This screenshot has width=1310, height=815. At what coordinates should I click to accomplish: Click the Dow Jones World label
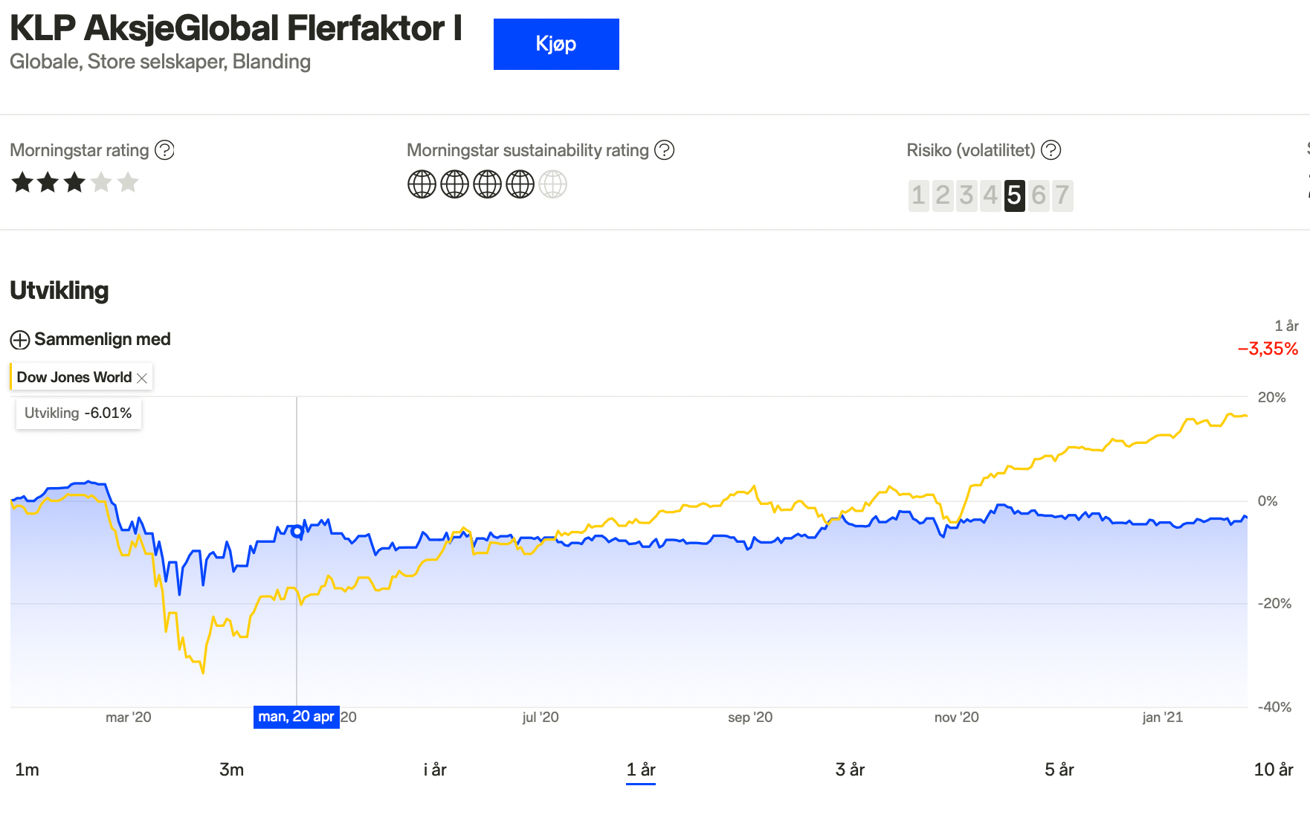point(74,378)
